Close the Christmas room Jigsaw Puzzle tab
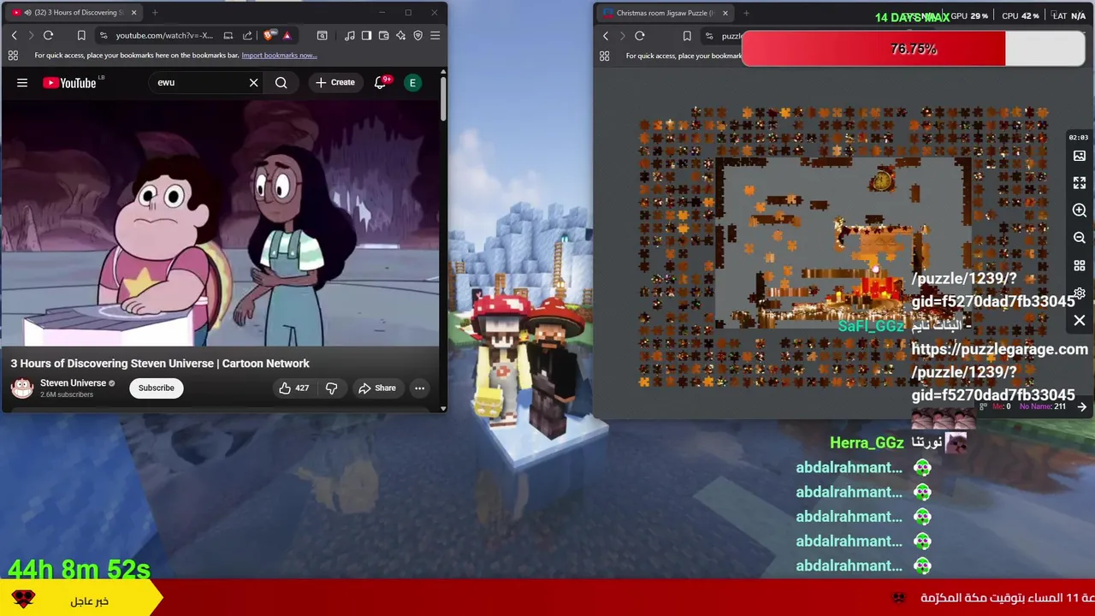 [725, 13]
